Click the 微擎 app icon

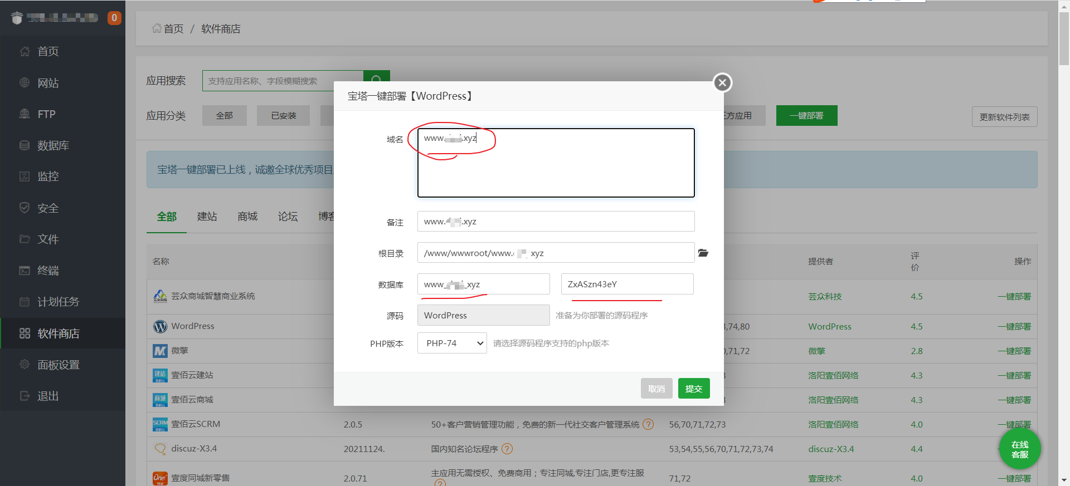pos(160,351)
